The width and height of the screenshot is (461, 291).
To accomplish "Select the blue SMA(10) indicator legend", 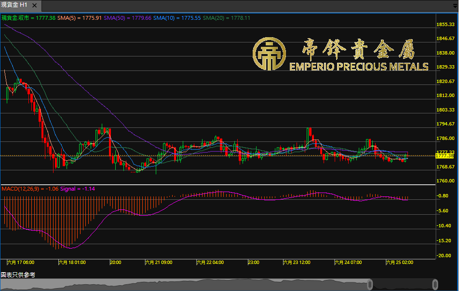I will point(177,18).
